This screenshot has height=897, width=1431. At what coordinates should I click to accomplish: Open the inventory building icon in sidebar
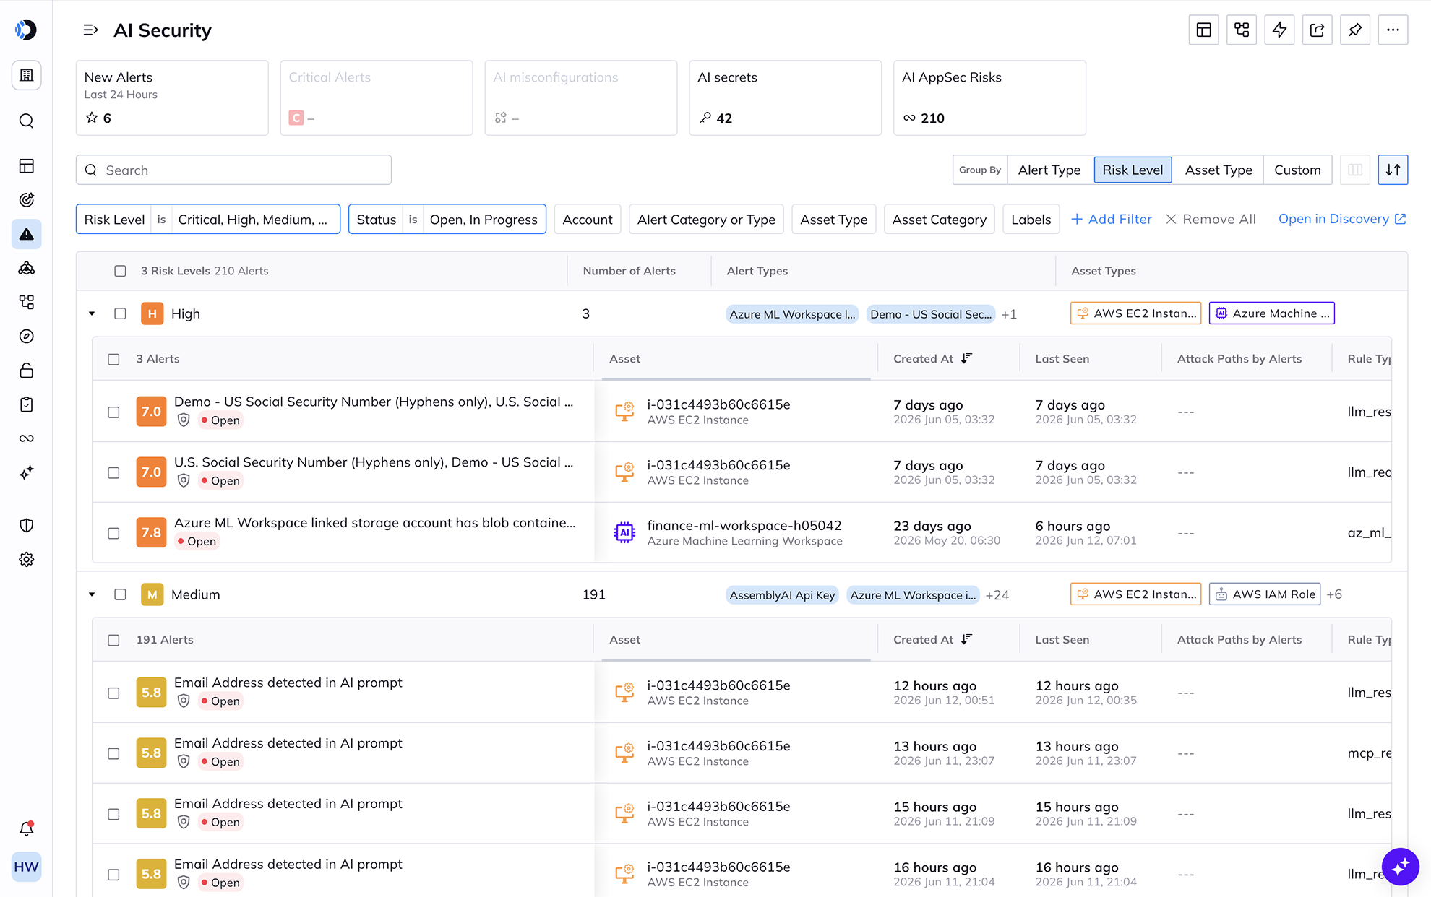click(26, 75)
